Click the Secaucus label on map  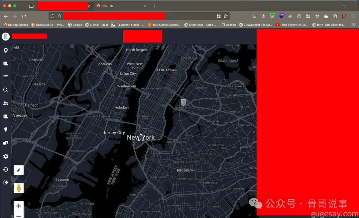click(104, 64)
